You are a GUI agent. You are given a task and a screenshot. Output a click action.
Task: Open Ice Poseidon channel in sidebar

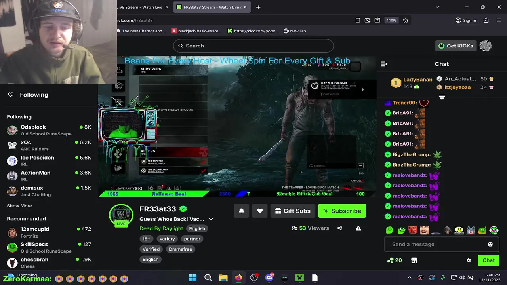(x=49, y=161)
